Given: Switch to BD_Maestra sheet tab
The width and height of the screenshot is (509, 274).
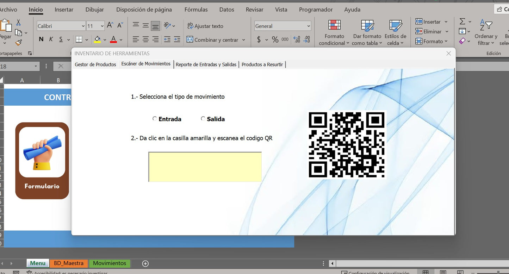Looking at the screenshot, I should 69,263.
